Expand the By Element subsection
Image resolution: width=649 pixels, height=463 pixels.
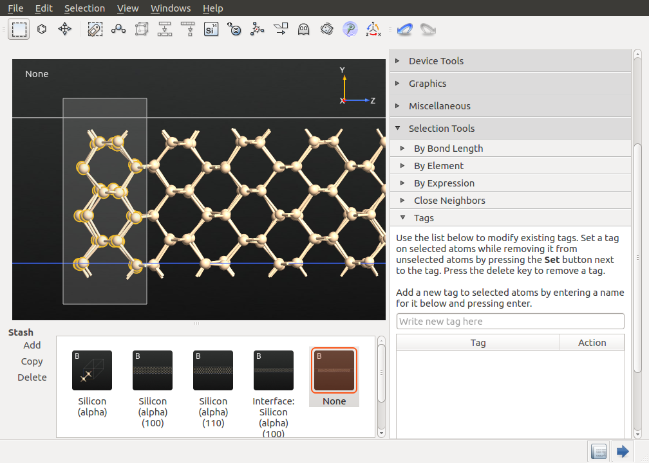click(511, 166)
